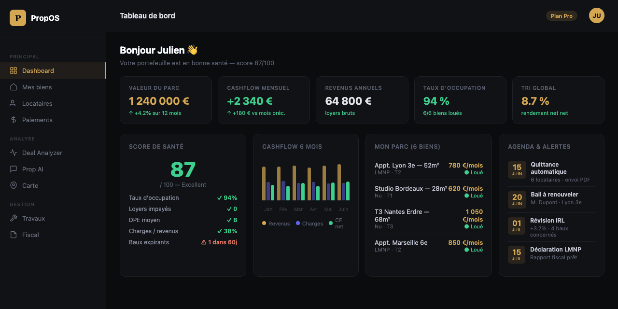This screenshot has width=618, height=309.
Task: Select the Charges legend swatch
Action: (x=298, y=223)
